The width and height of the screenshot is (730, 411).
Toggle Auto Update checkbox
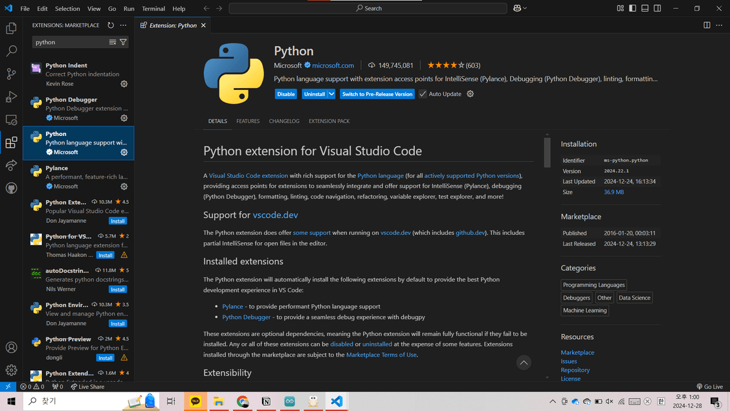click(x=422, y=94)
